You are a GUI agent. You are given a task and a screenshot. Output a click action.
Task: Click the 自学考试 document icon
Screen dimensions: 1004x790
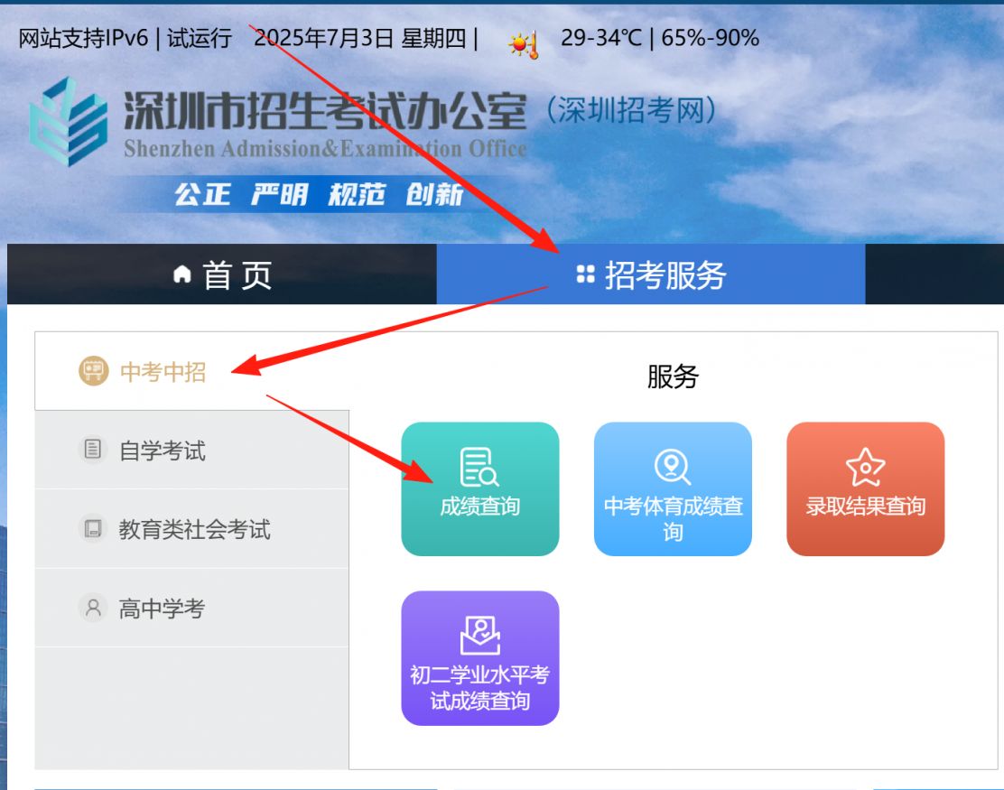(93, 450)
